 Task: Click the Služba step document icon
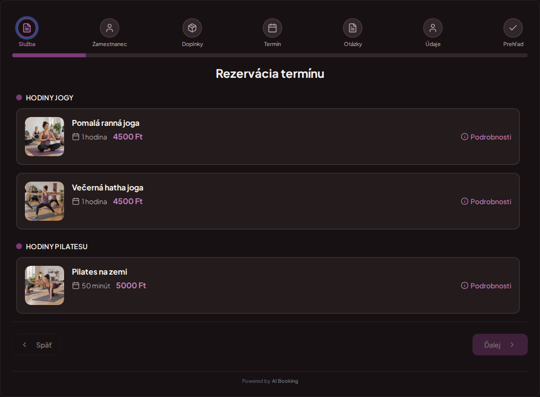(27, 28)
